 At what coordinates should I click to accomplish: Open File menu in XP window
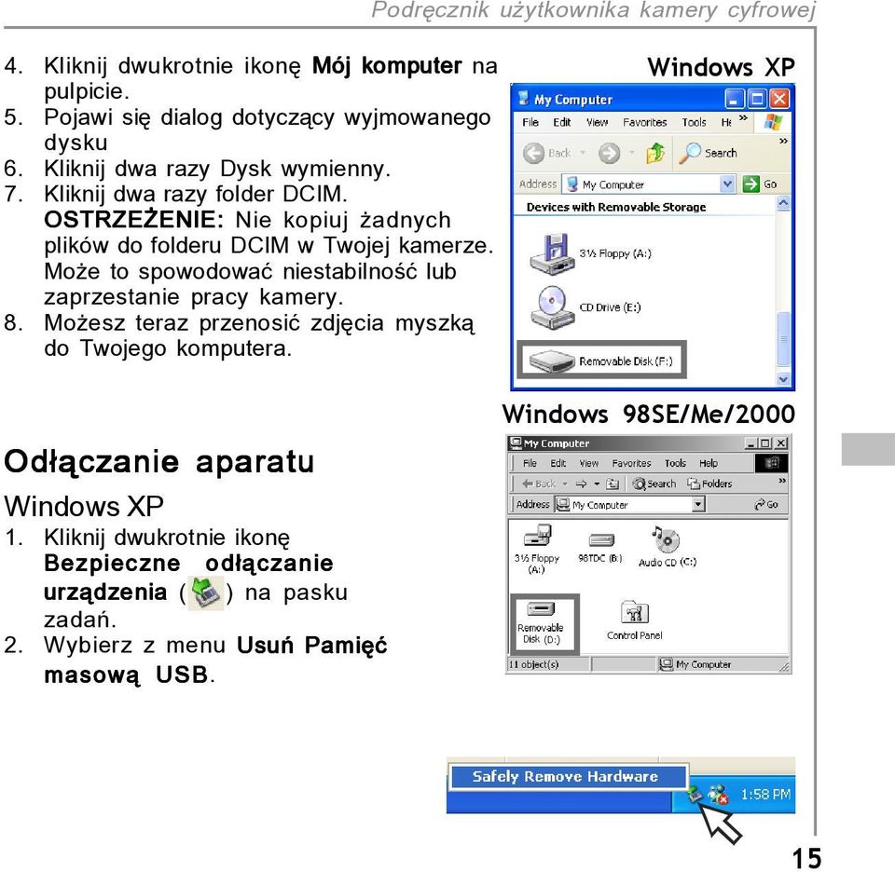[x=530, y=122]
